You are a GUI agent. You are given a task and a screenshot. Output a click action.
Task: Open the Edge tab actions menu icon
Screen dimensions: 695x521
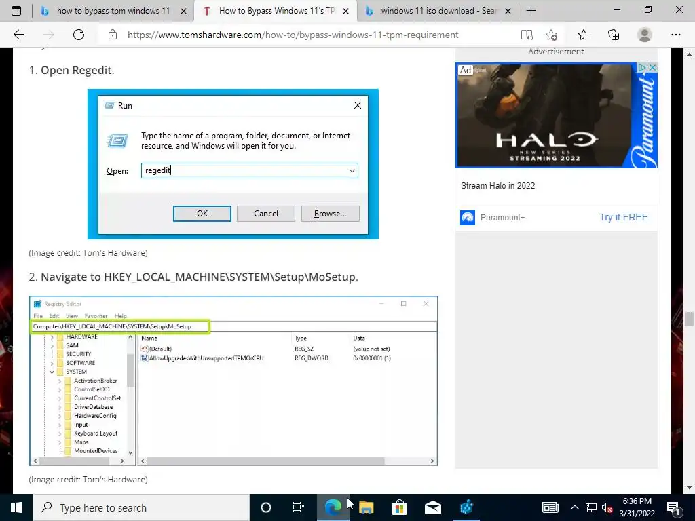click(x=16, y=11)
